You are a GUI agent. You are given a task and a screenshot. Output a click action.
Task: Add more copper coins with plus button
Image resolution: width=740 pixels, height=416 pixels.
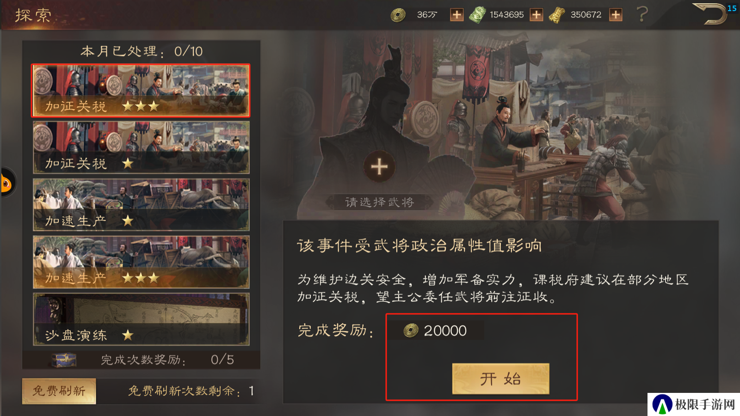click(x=456, y=15)
